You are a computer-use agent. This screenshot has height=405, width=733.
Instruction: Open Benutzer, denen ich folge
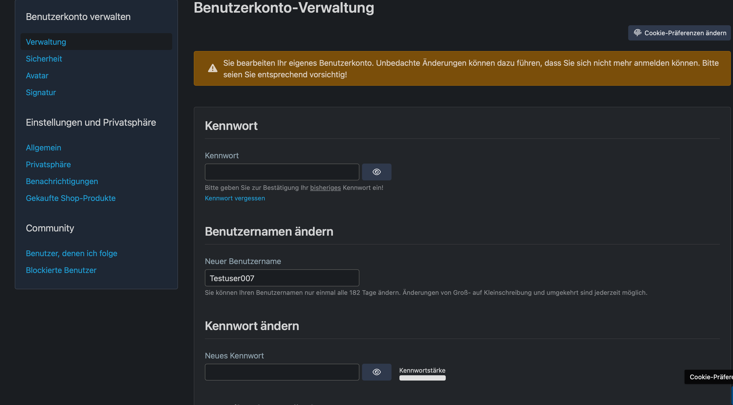(x=71, y=253)
